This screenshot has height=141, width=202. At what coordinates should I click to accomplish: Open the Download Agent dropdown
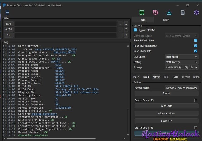[x=182, y=36]
